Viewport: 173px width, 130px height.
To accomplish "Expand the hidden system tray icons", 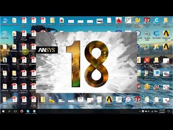I will click(140, 111).
